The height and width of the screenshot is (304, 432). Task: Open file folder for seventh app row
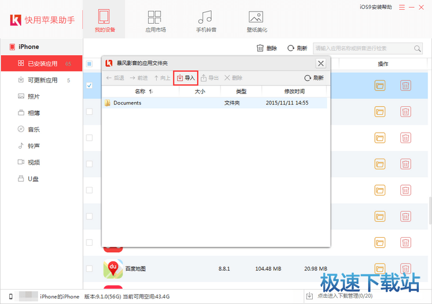coord(380,242)
